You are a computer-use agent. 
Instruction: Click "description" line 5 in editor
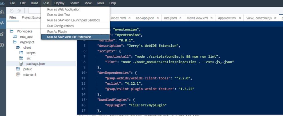[139, 46]
